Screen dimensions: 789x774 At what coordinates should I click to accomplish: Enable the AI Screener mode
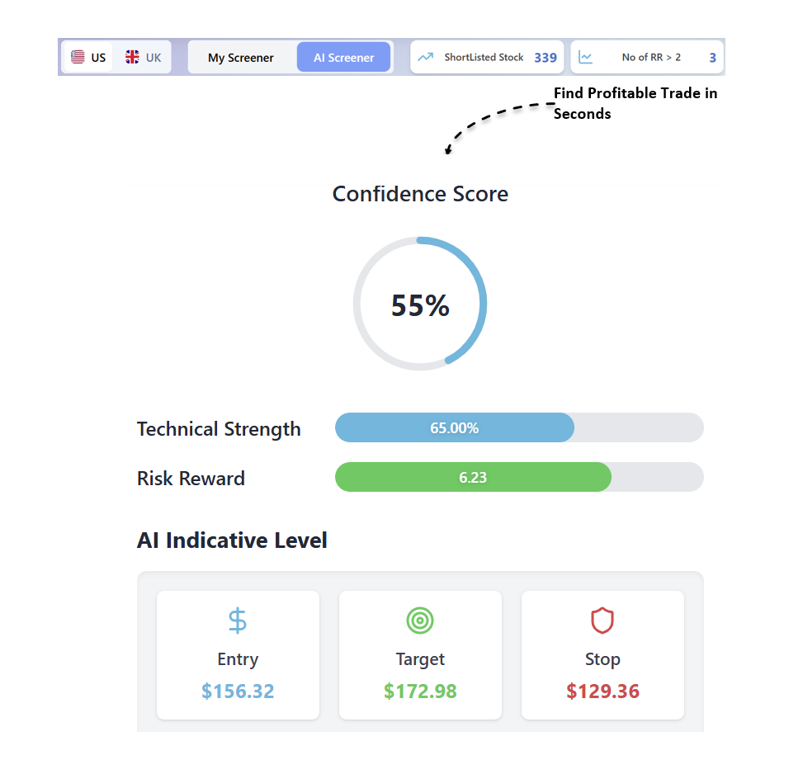pos(344,57)
